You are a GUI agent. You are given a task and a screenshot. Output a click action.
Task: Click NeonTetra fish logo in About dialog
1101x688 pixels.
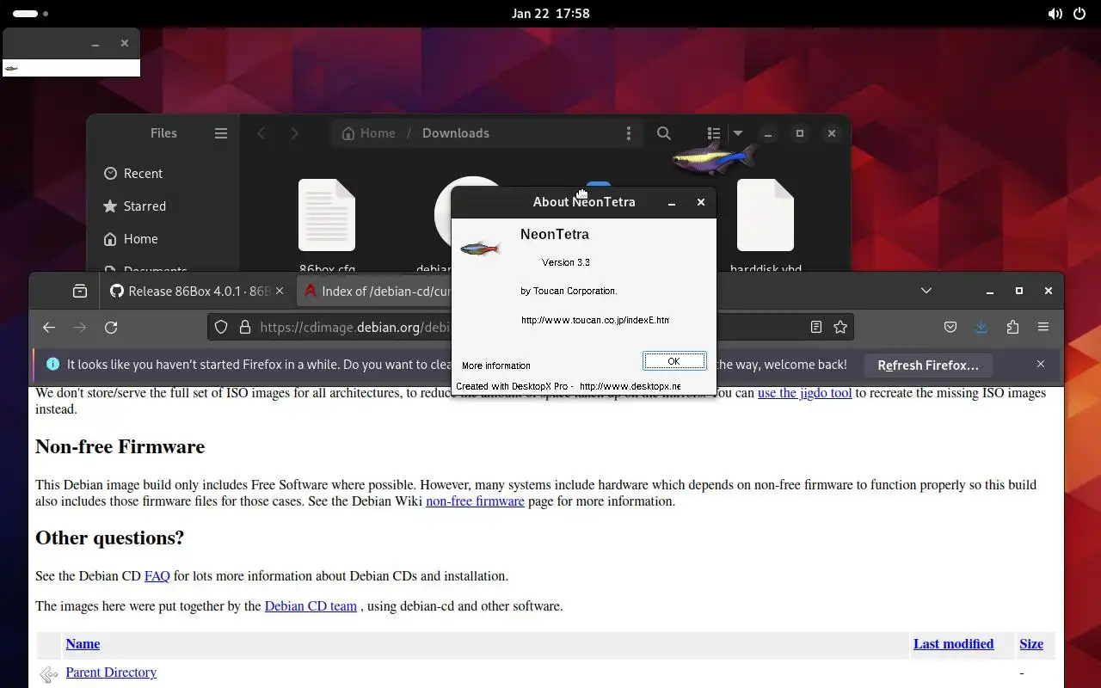click(x=480, y=249)
